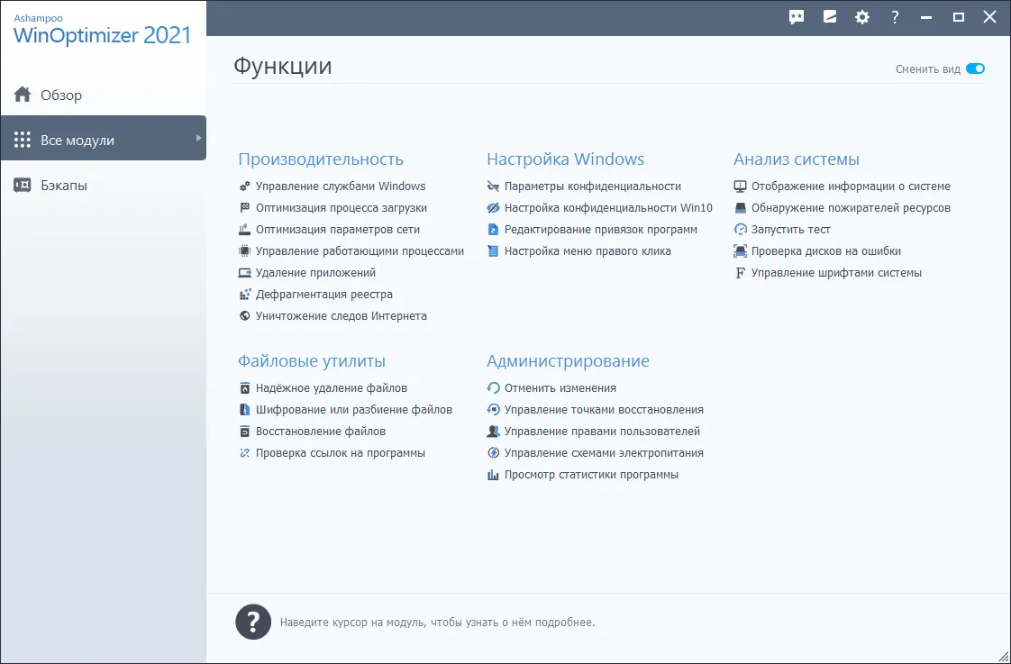Screen dimensions: 1011x664
Task: Open Обнаружение пожирателей ресурсов
Action: tap(851, 207)
